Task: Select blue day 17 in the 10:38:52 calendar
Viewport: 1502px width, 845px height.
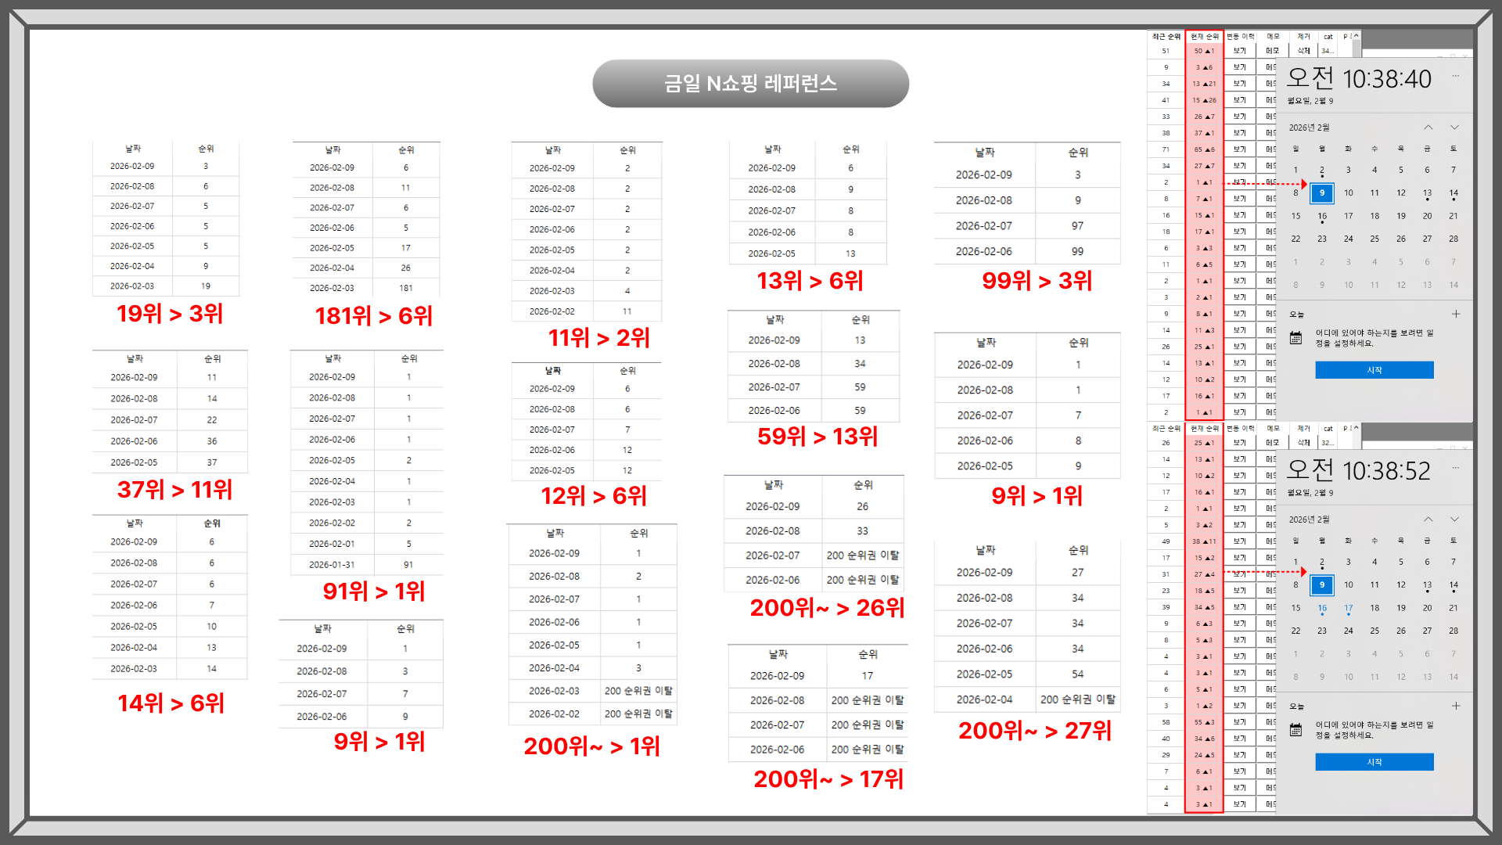Action: pos(1348,608)
